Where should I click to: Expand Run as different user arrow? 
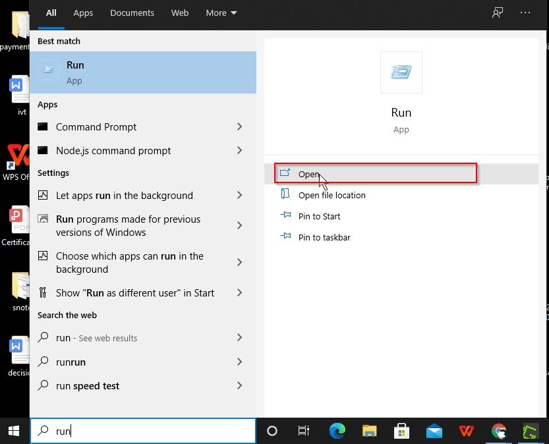click(239, 293)
